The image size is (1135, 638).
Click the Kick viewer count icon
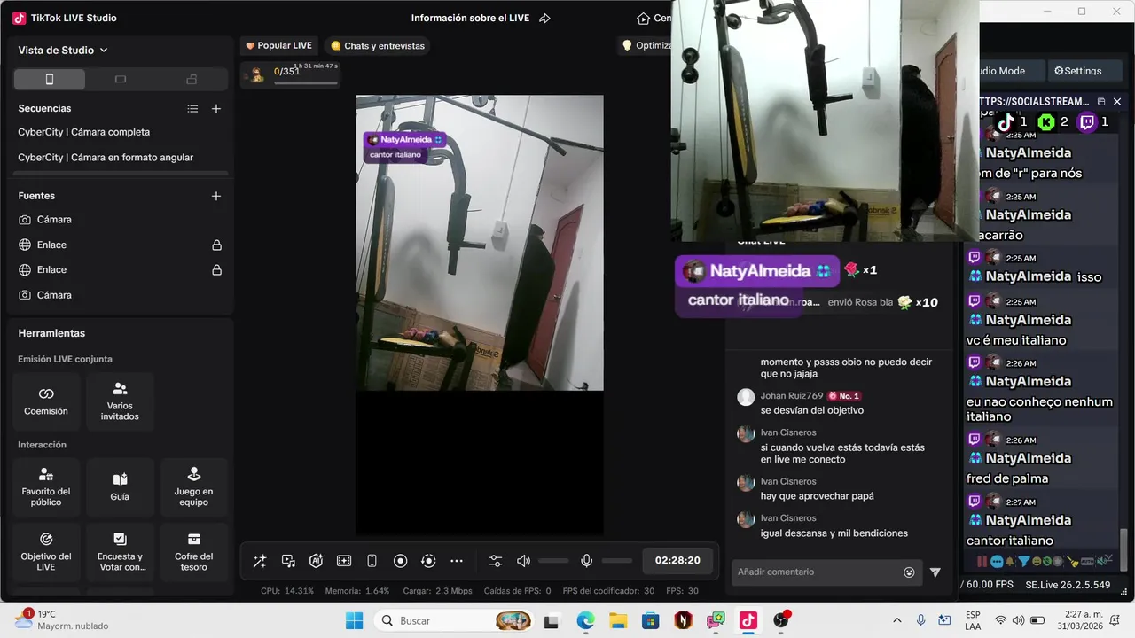pos(1047,122)
